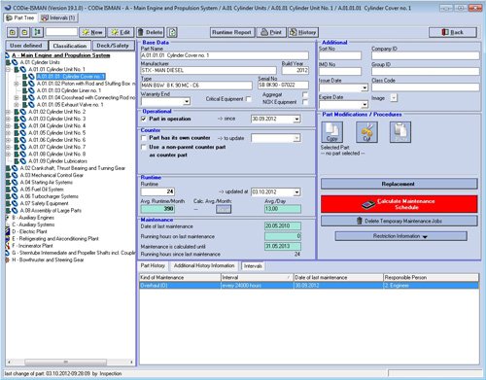The height and width of the screenshot is (380, 486).
Task: Collapse the A.01.01 Cylinder Unit No. 1 node
Action: click(8, 69)
